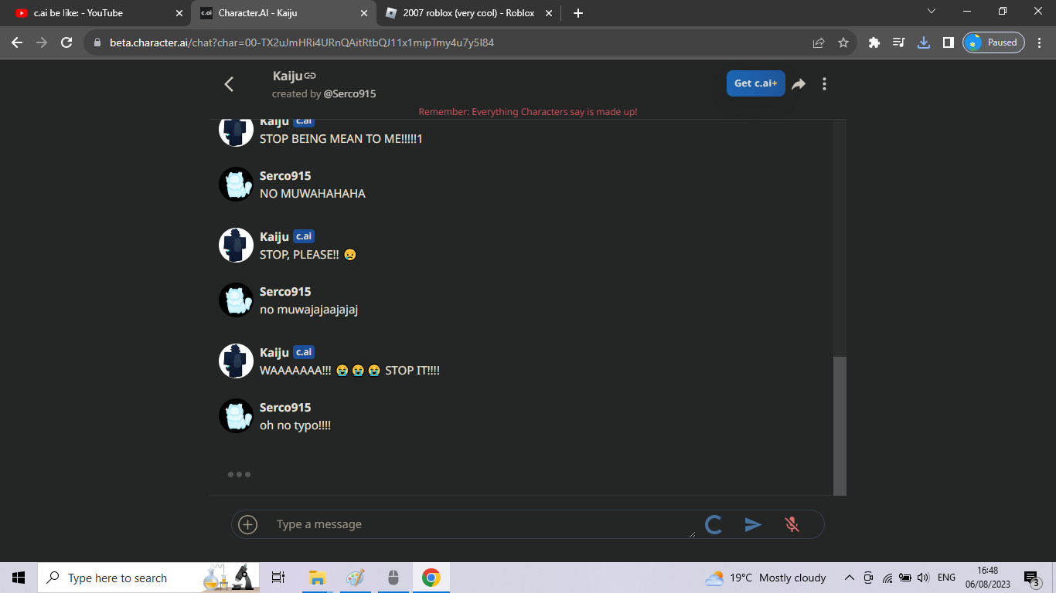This screenshot has width=1056, height=593.
Task: Click the browser back button
Action: (x=17, y=42)
